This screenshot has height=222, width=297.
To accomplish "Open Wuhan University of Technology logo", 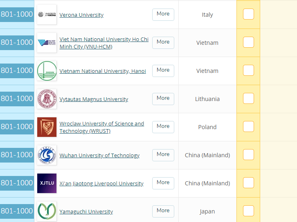I will [47, 155].
